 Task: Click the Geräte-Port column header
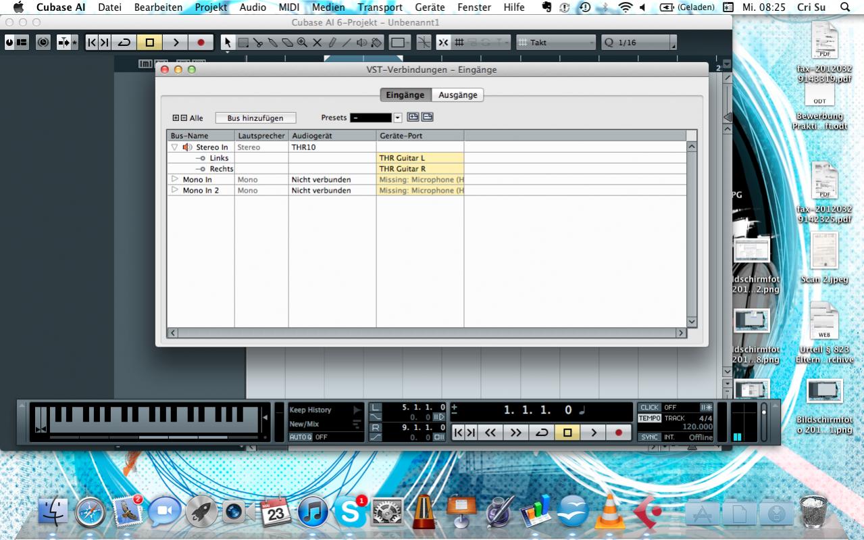click(420, 136)
